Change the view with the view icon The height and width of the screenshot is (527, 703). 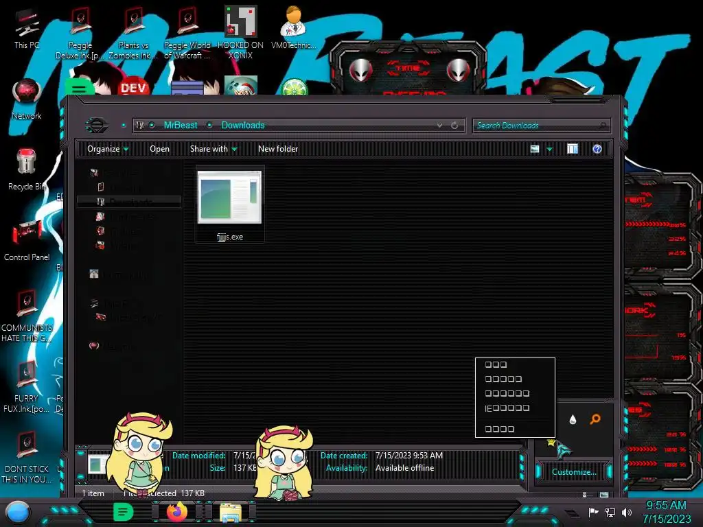click(x=534, y=149)
